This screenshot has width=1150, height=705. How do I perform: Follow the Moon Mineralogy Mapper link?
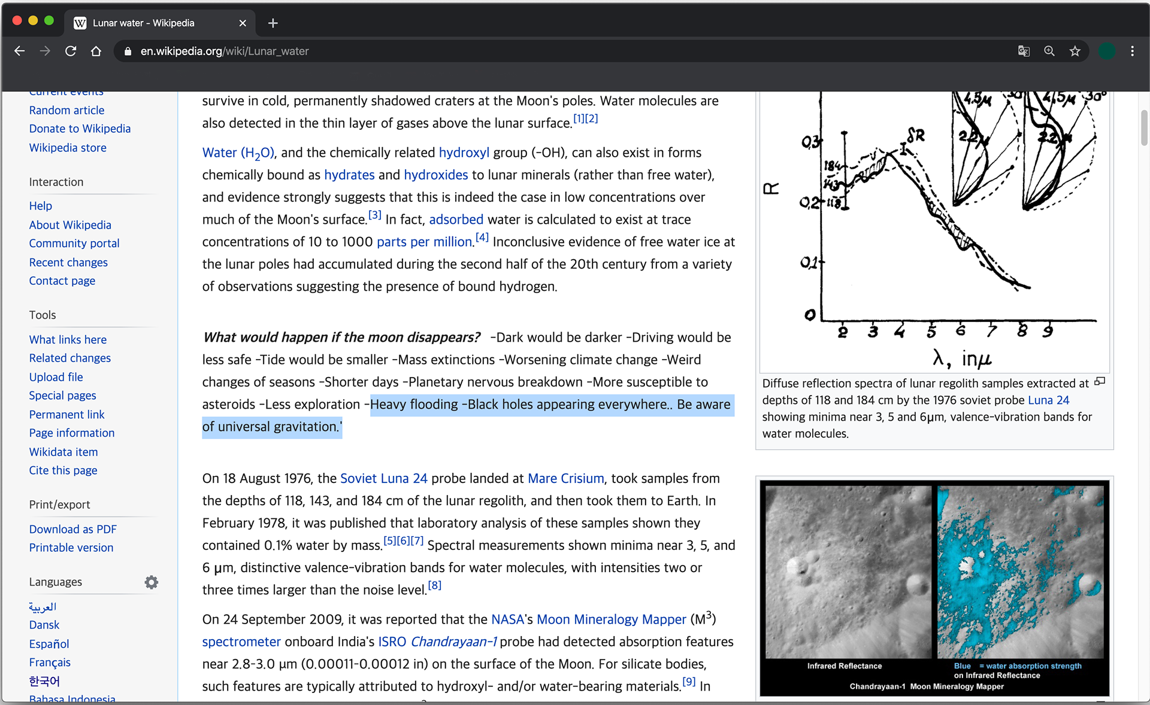[611, 619]
